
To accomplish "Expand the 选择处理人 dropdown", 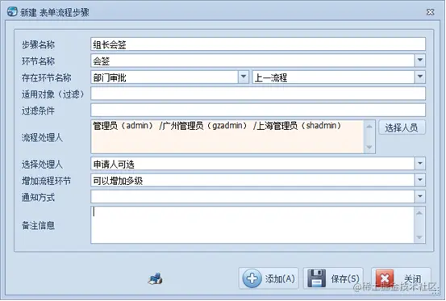I will pos(420,164).
